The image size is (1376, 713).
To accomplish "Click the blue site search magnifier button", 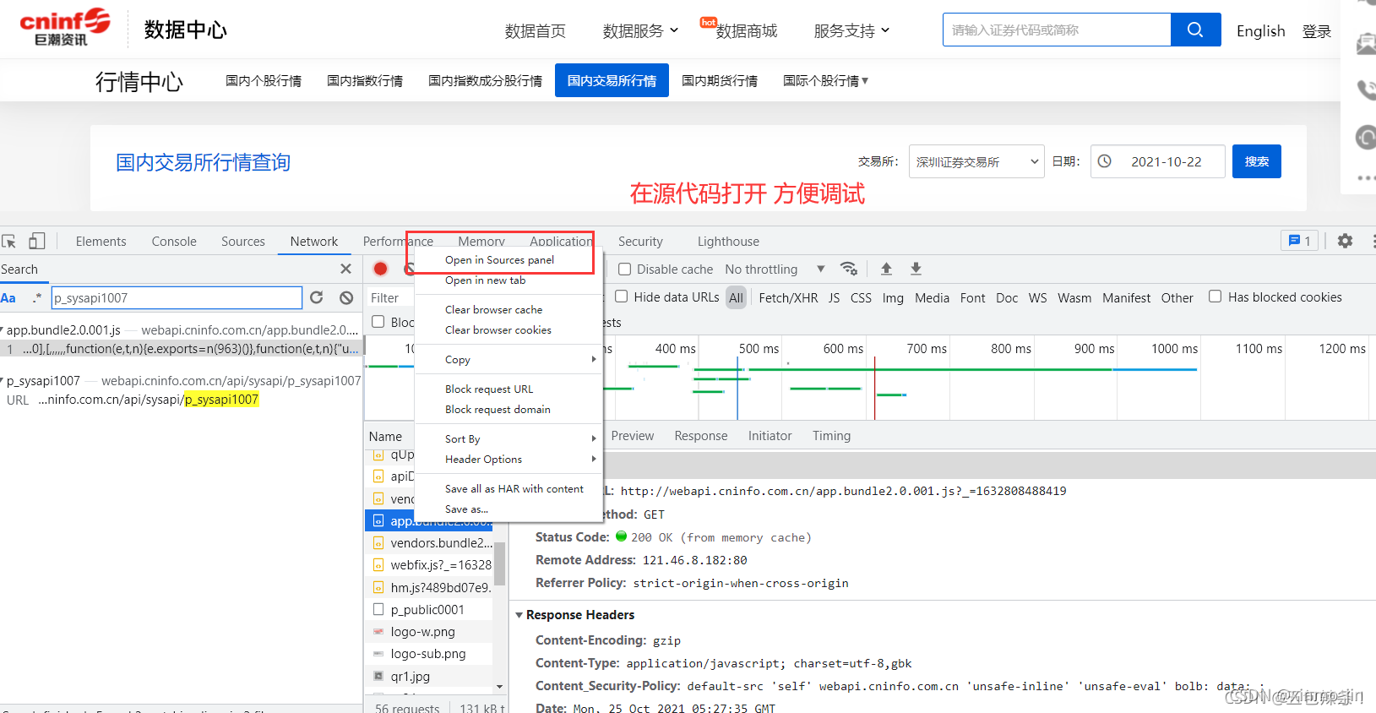I will 1195,30.
